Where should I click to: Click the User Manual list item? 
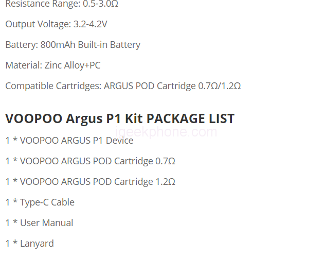pyautogui.click(x=39, y=223)
